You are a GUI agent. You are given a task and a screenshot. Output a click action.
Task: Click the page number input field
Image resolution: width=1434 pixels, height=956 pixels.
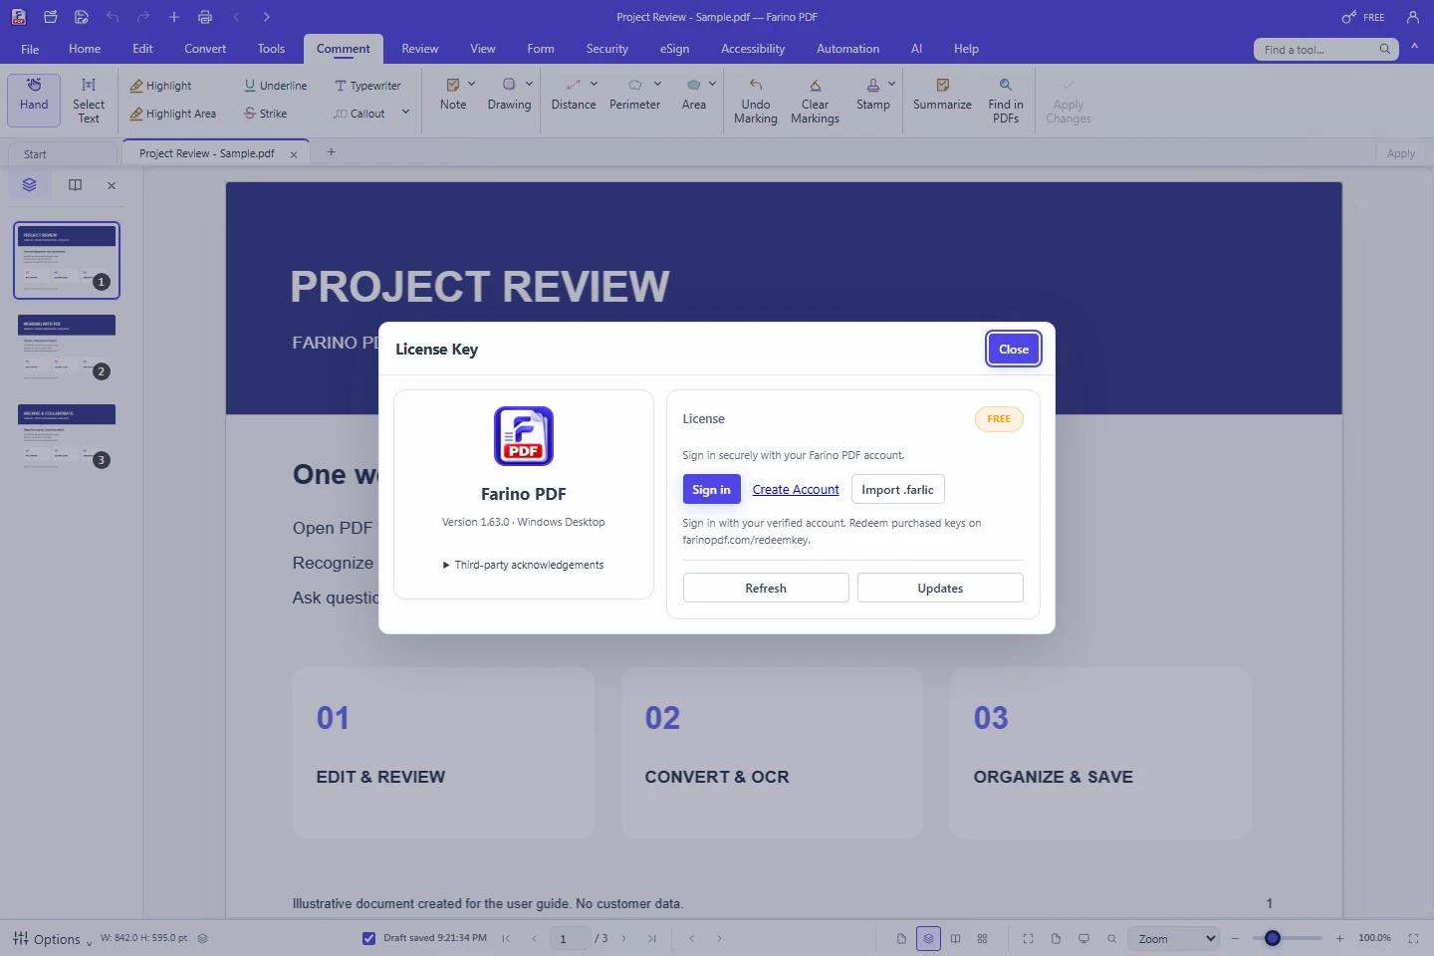(x=570, y=938)
